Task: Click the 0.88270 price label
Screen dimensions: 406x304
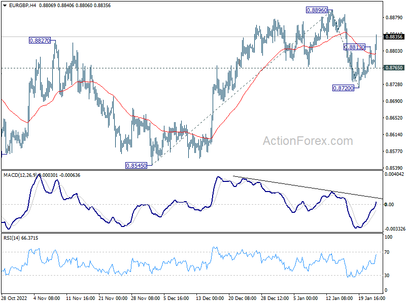Action: [40, 41]
